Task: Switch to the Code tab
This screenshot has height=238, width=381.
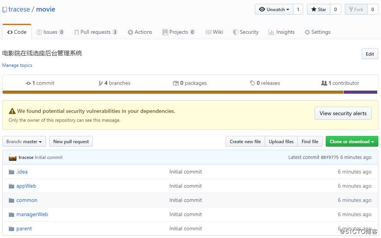Action: pos(17,32)
